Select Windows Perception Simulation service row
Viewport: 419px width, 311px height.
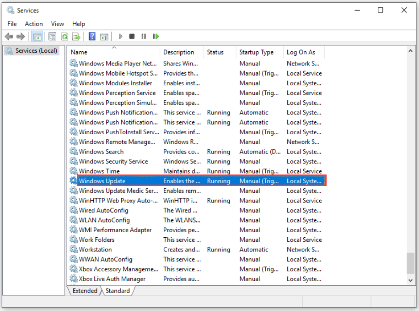point(196,103)
